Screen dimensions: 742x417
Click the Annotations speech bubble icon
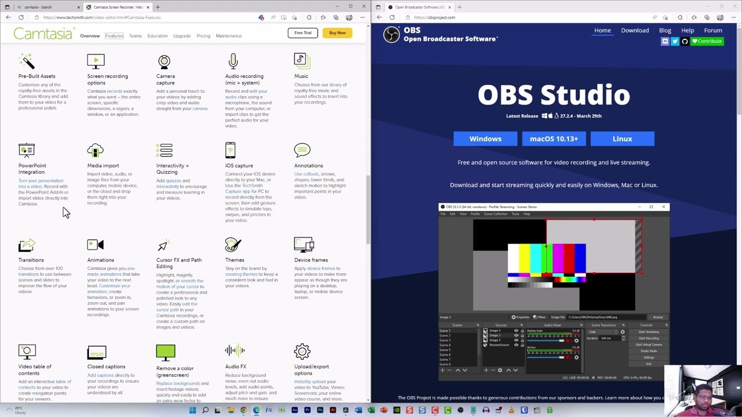pos(302,151)
